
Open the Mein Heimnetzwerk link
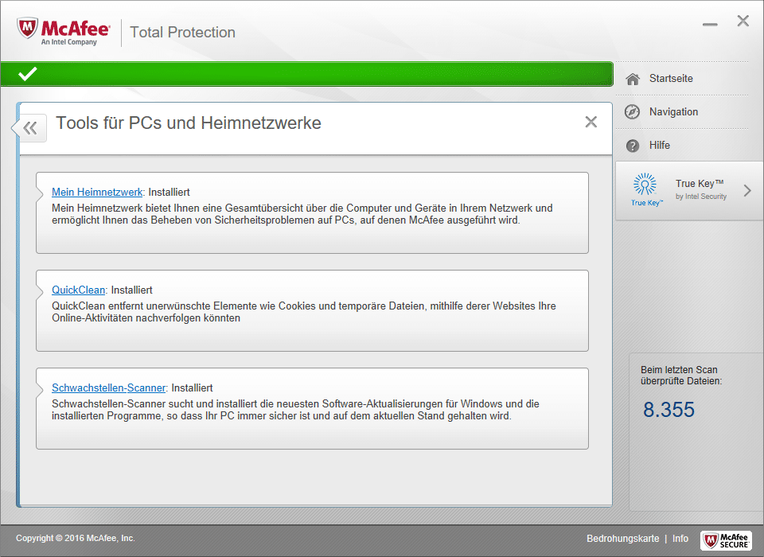tap(97, 192)
